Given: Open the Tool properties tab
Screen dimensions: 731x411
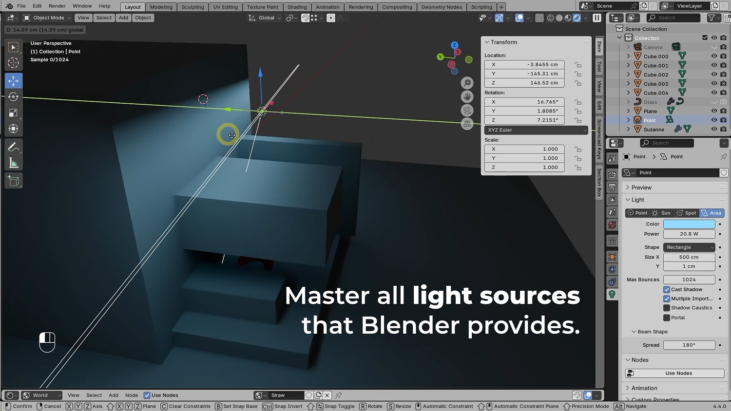Looking at the screenshot, I should click(613, 159).
